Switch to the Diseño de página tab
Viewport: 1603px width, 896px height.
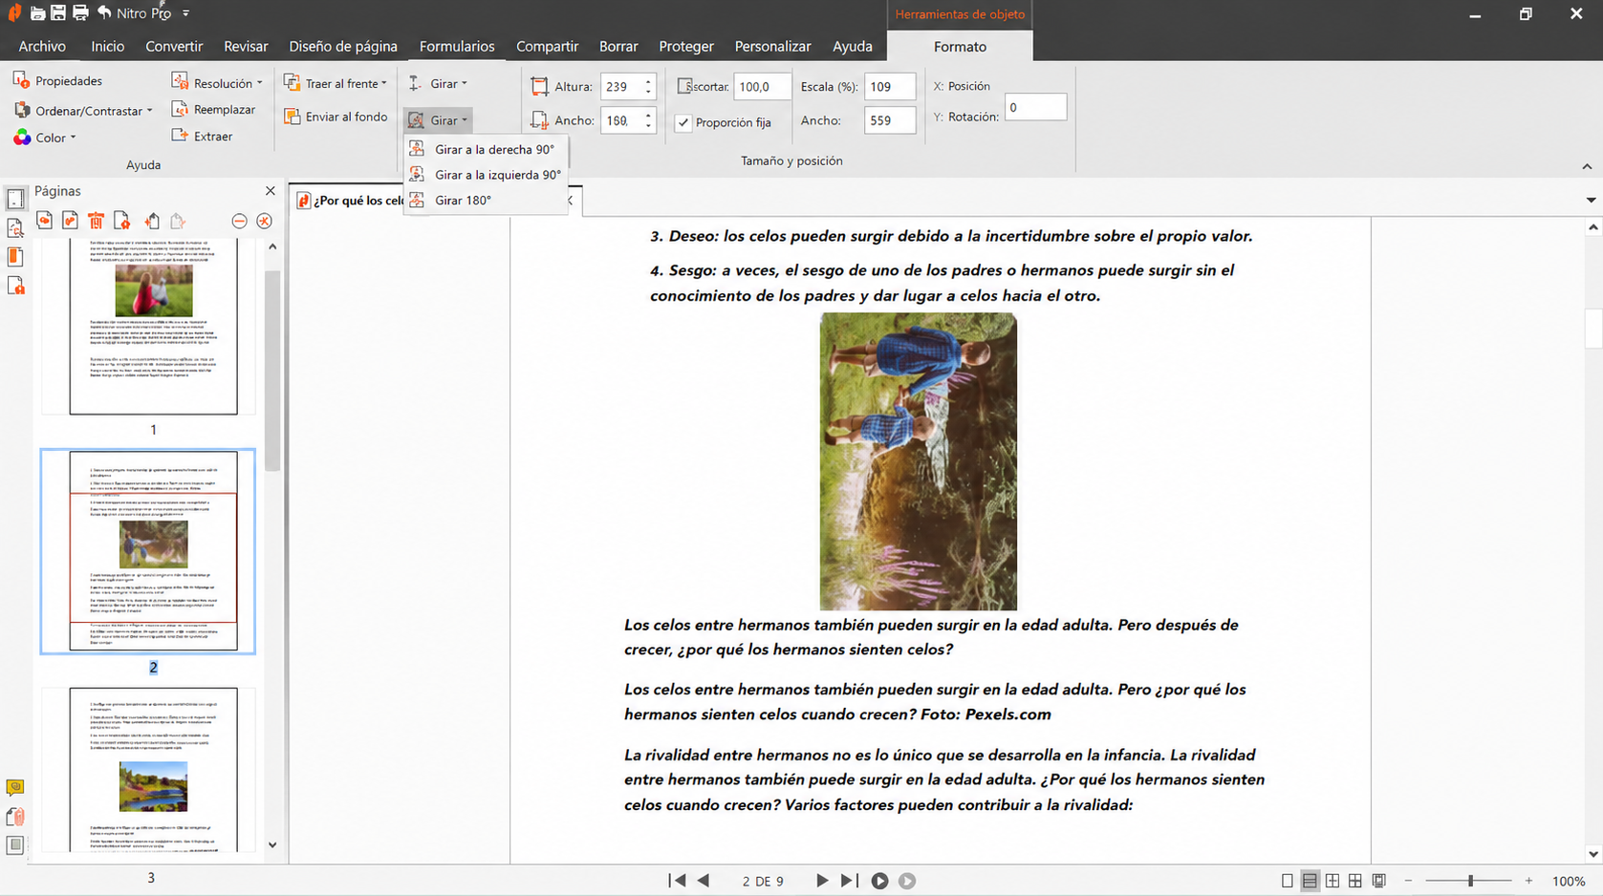(343, 46)
